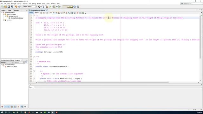The width and height of the screenshot is (203, 114).
Task: Open the Members dropdown in Navigator
Action: tap(7, 62)
